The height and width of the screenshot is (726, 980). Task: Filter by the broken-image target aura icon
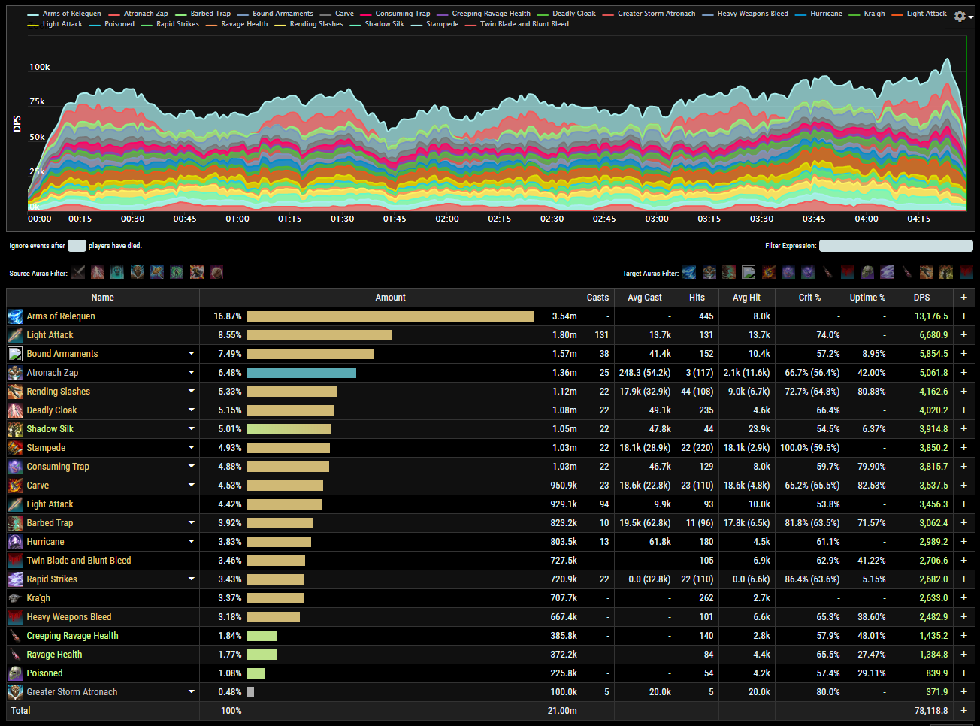click(749, 272)
